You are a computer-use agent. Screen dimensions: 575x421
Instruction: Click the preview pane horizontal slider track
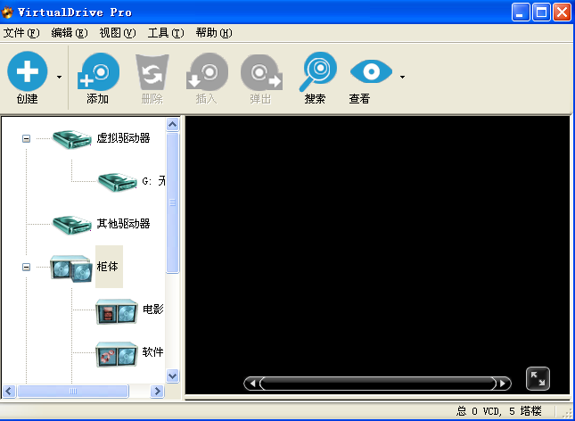[377, 384]
